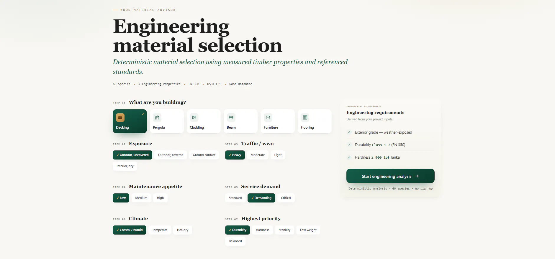Click the 'WOOD MATERIAL ADVISOR' label

point(148,10)
